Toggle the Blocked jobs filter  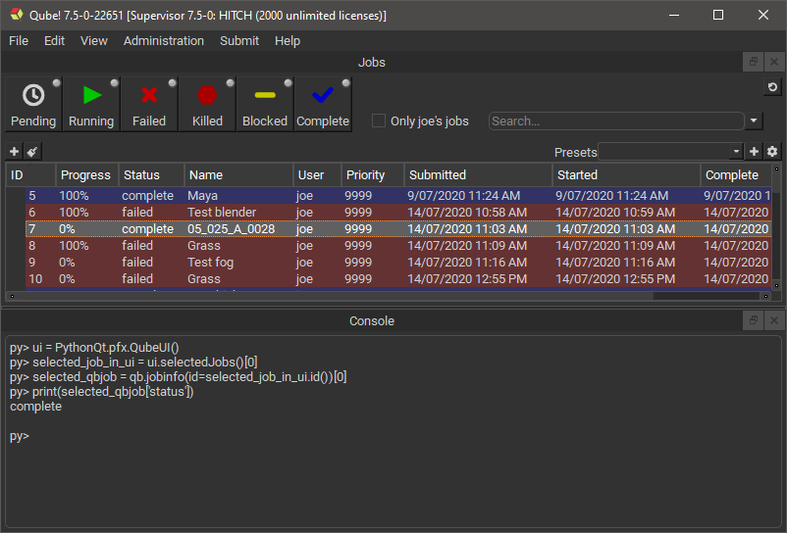point(265,105)
